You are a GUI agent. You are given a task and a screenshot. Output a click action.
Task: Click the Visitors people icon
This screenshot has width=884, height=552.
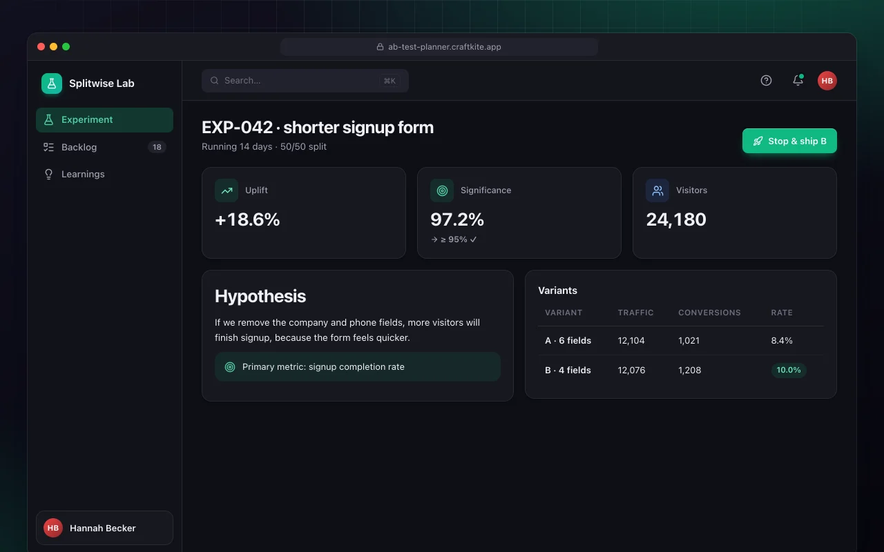tap(657, 190)
